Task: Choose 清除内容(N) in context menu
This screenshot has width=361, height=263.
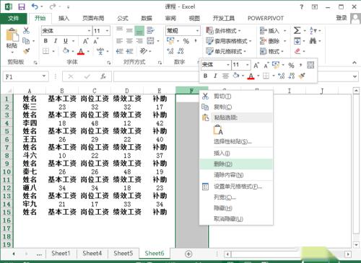Action: point(236,175)
